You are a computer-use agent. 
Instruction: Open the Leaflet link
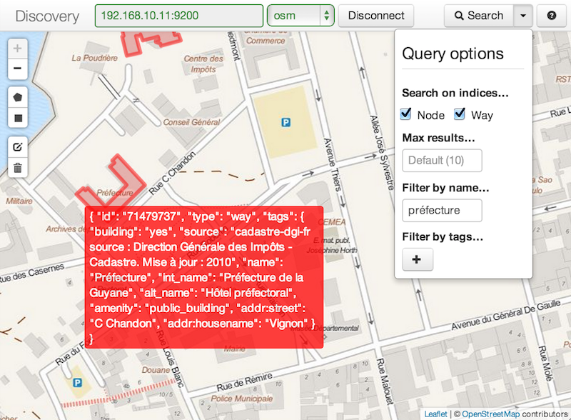(x=435, y=414)
